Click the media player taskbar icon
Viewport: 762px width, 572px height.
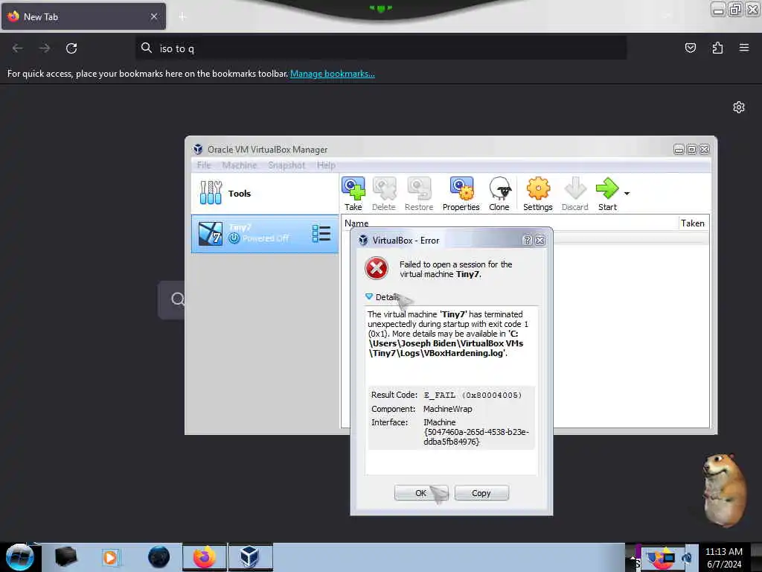(110, 557)
